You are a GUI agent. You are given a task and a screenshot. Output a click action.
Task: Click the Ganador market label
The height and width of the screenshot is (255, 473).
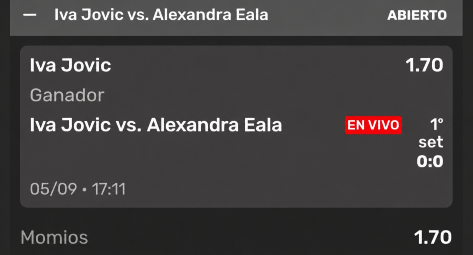[67, 95]
